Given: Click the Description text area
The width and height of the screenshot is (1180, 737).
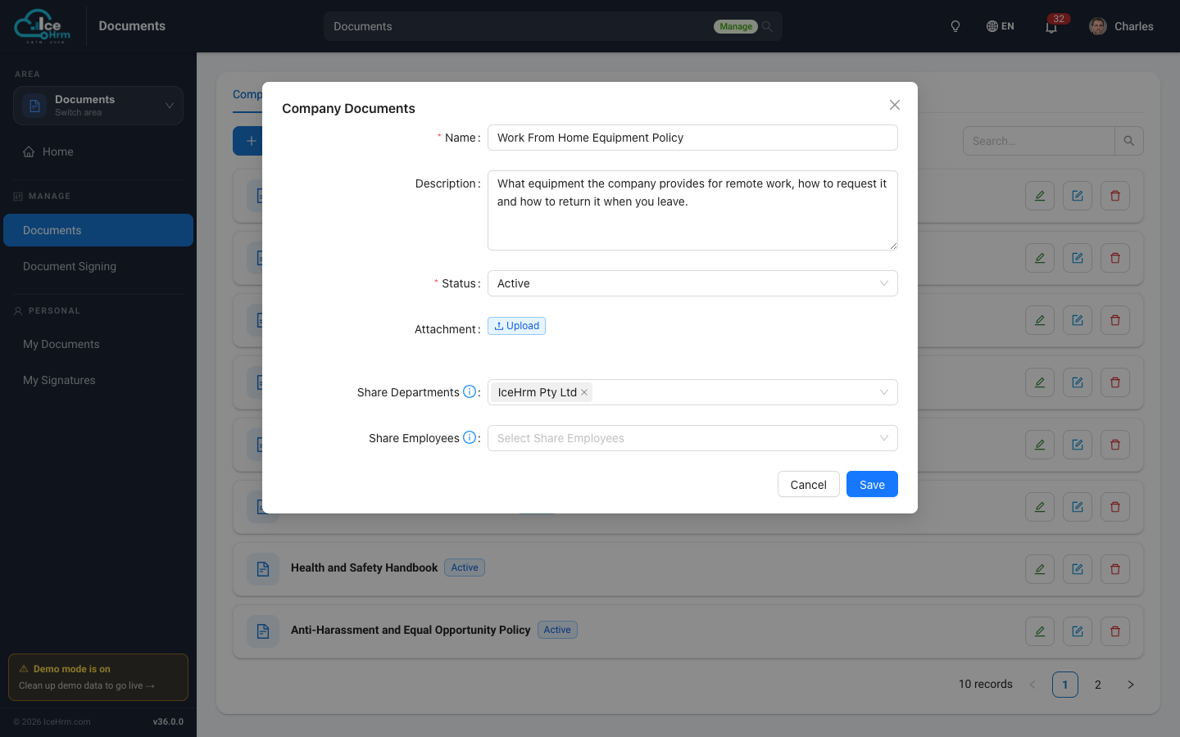Looking at the screenshot, I should click(692, 210).
